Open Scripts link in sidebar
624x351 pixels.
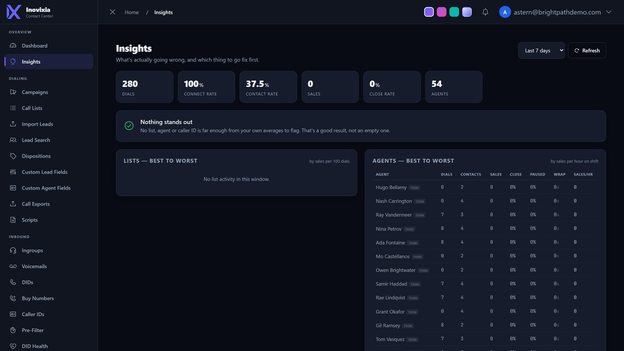tap(49, 220)
